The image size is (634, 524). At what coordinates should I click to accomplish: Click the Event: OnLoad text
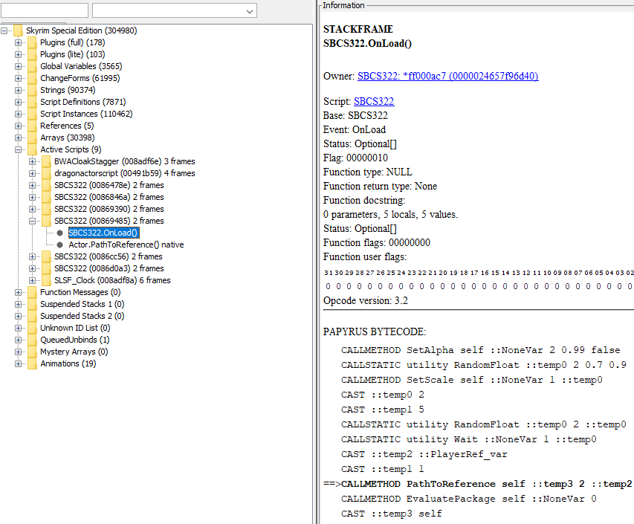pyautogui.click(x=355, y=130)
